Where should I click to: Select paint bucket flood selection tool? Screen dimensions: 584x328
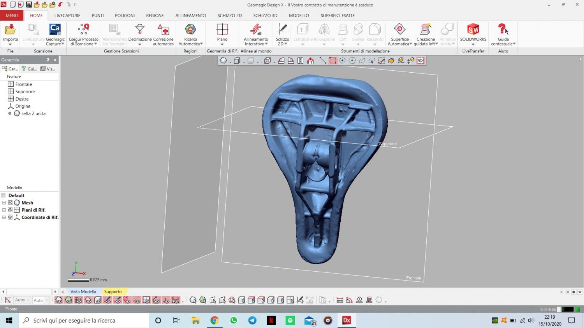391,61
